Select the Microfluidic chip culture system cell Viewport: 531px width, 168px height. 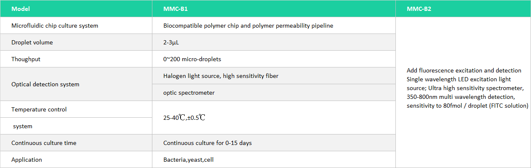tap(55, 26)
